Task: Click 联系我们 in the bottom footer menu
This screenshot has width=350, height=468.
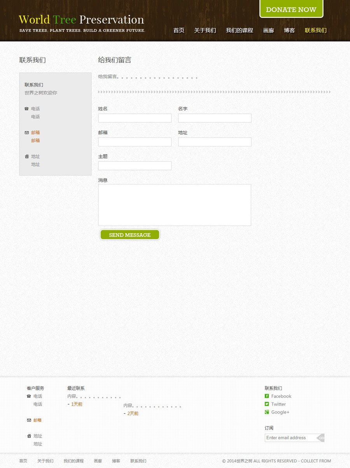Action: (x=138, y=461)
